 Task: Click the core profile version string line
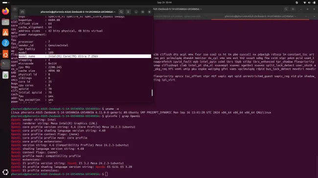coord(73,127)
